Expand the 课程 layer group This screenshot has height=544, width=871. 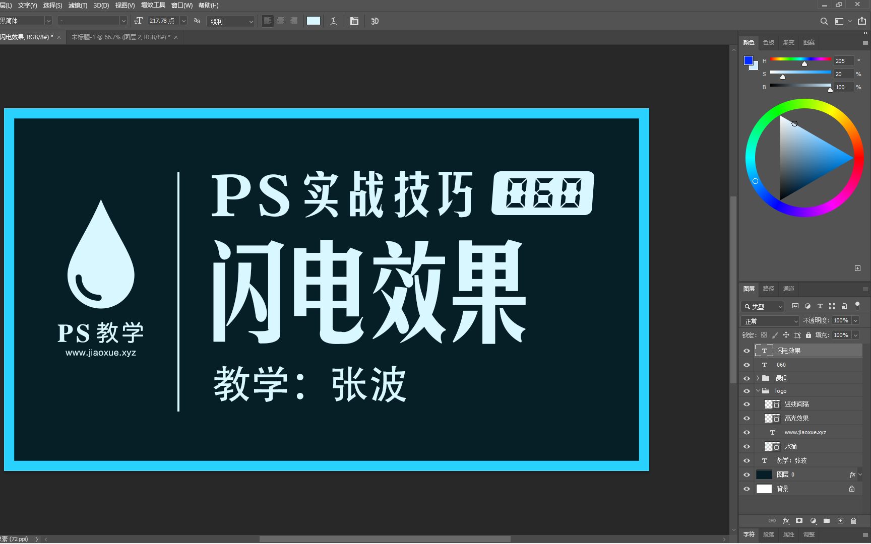click(758, 378)
